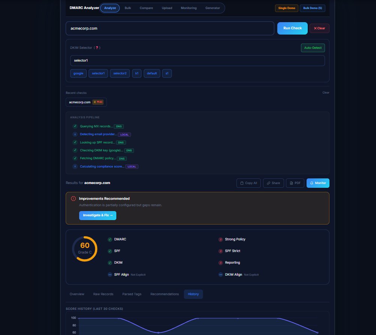This screenshot has height=335, width=376.
Task: Click the warning icon in Improvements Recommended banner
Action: 73,199
